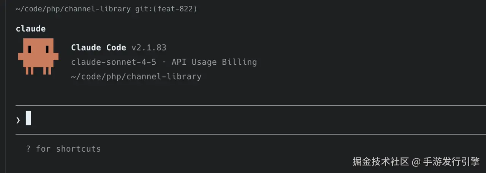
Task: Click the mascot's left eye
Action: point(29,49)
